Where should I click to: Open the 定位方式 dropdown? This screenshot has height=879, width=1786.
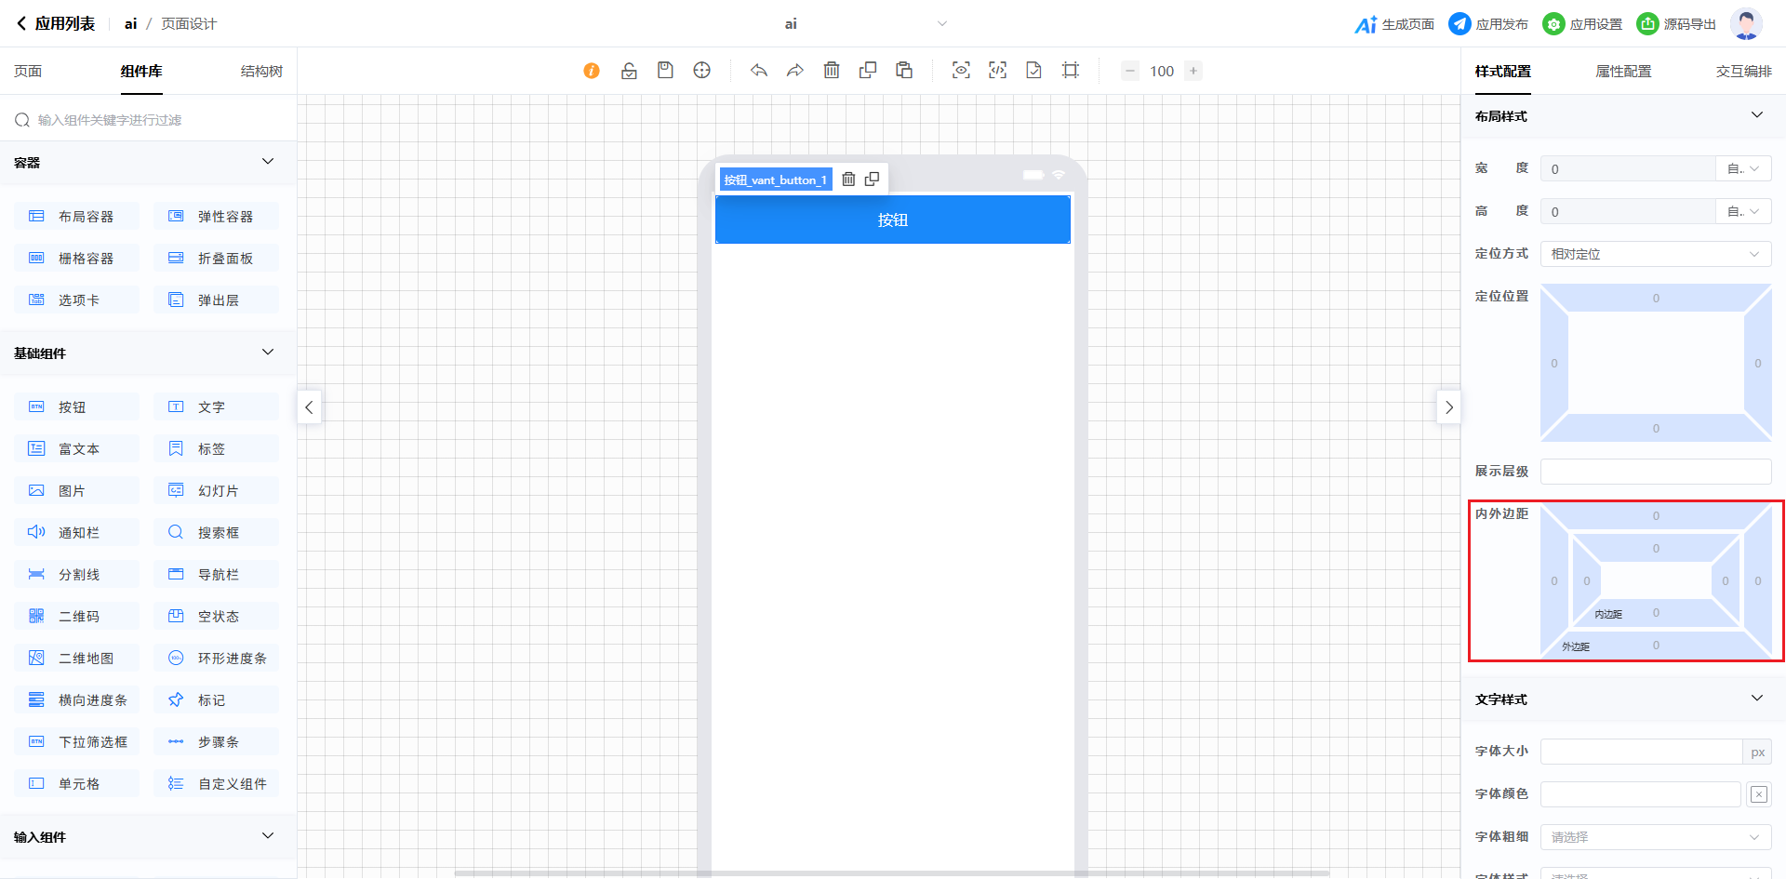[x=1655, y=254]
